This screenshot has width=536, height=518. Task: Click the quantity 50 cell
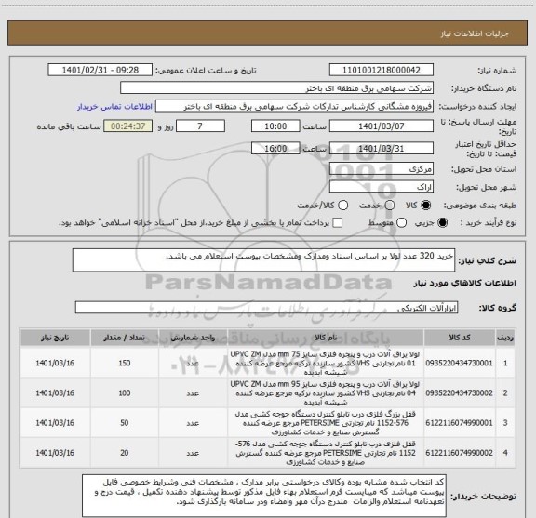pos(125,423)
